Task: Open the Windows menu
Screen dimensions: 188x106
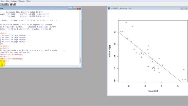Action: tap(22, 1)
